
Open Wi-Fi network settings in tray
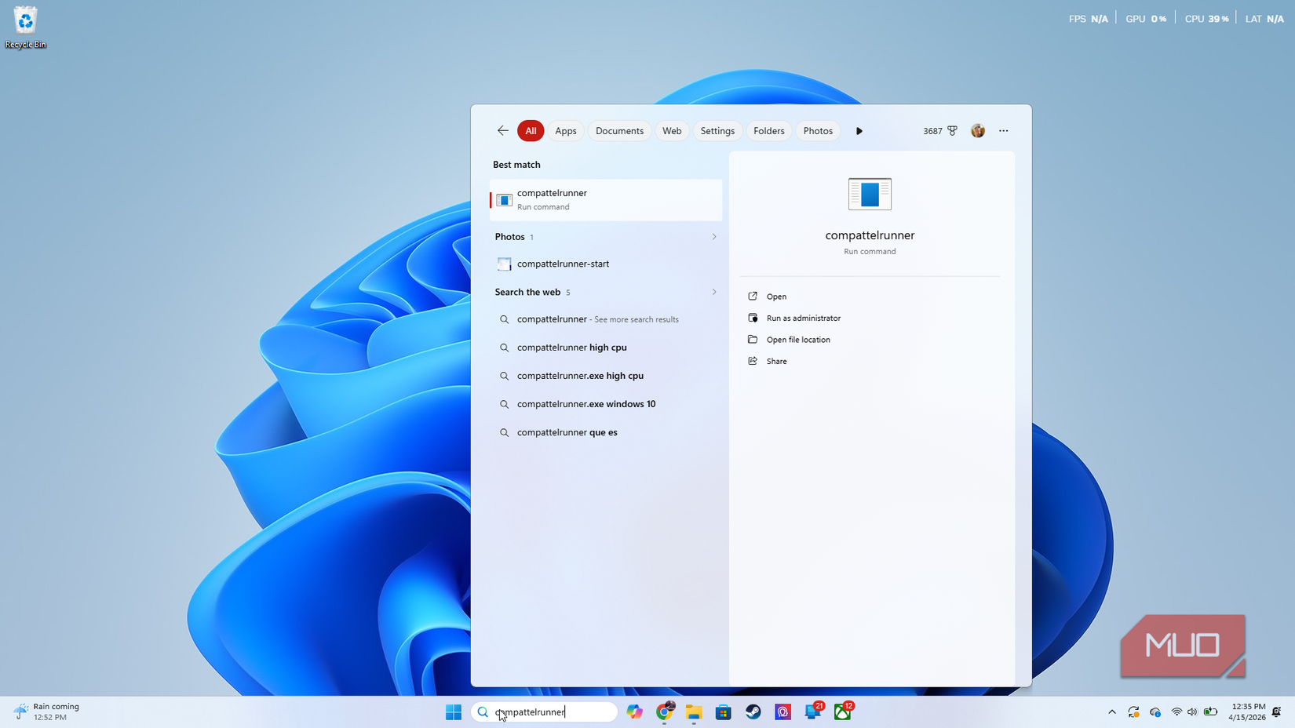tap(1176, 712)
